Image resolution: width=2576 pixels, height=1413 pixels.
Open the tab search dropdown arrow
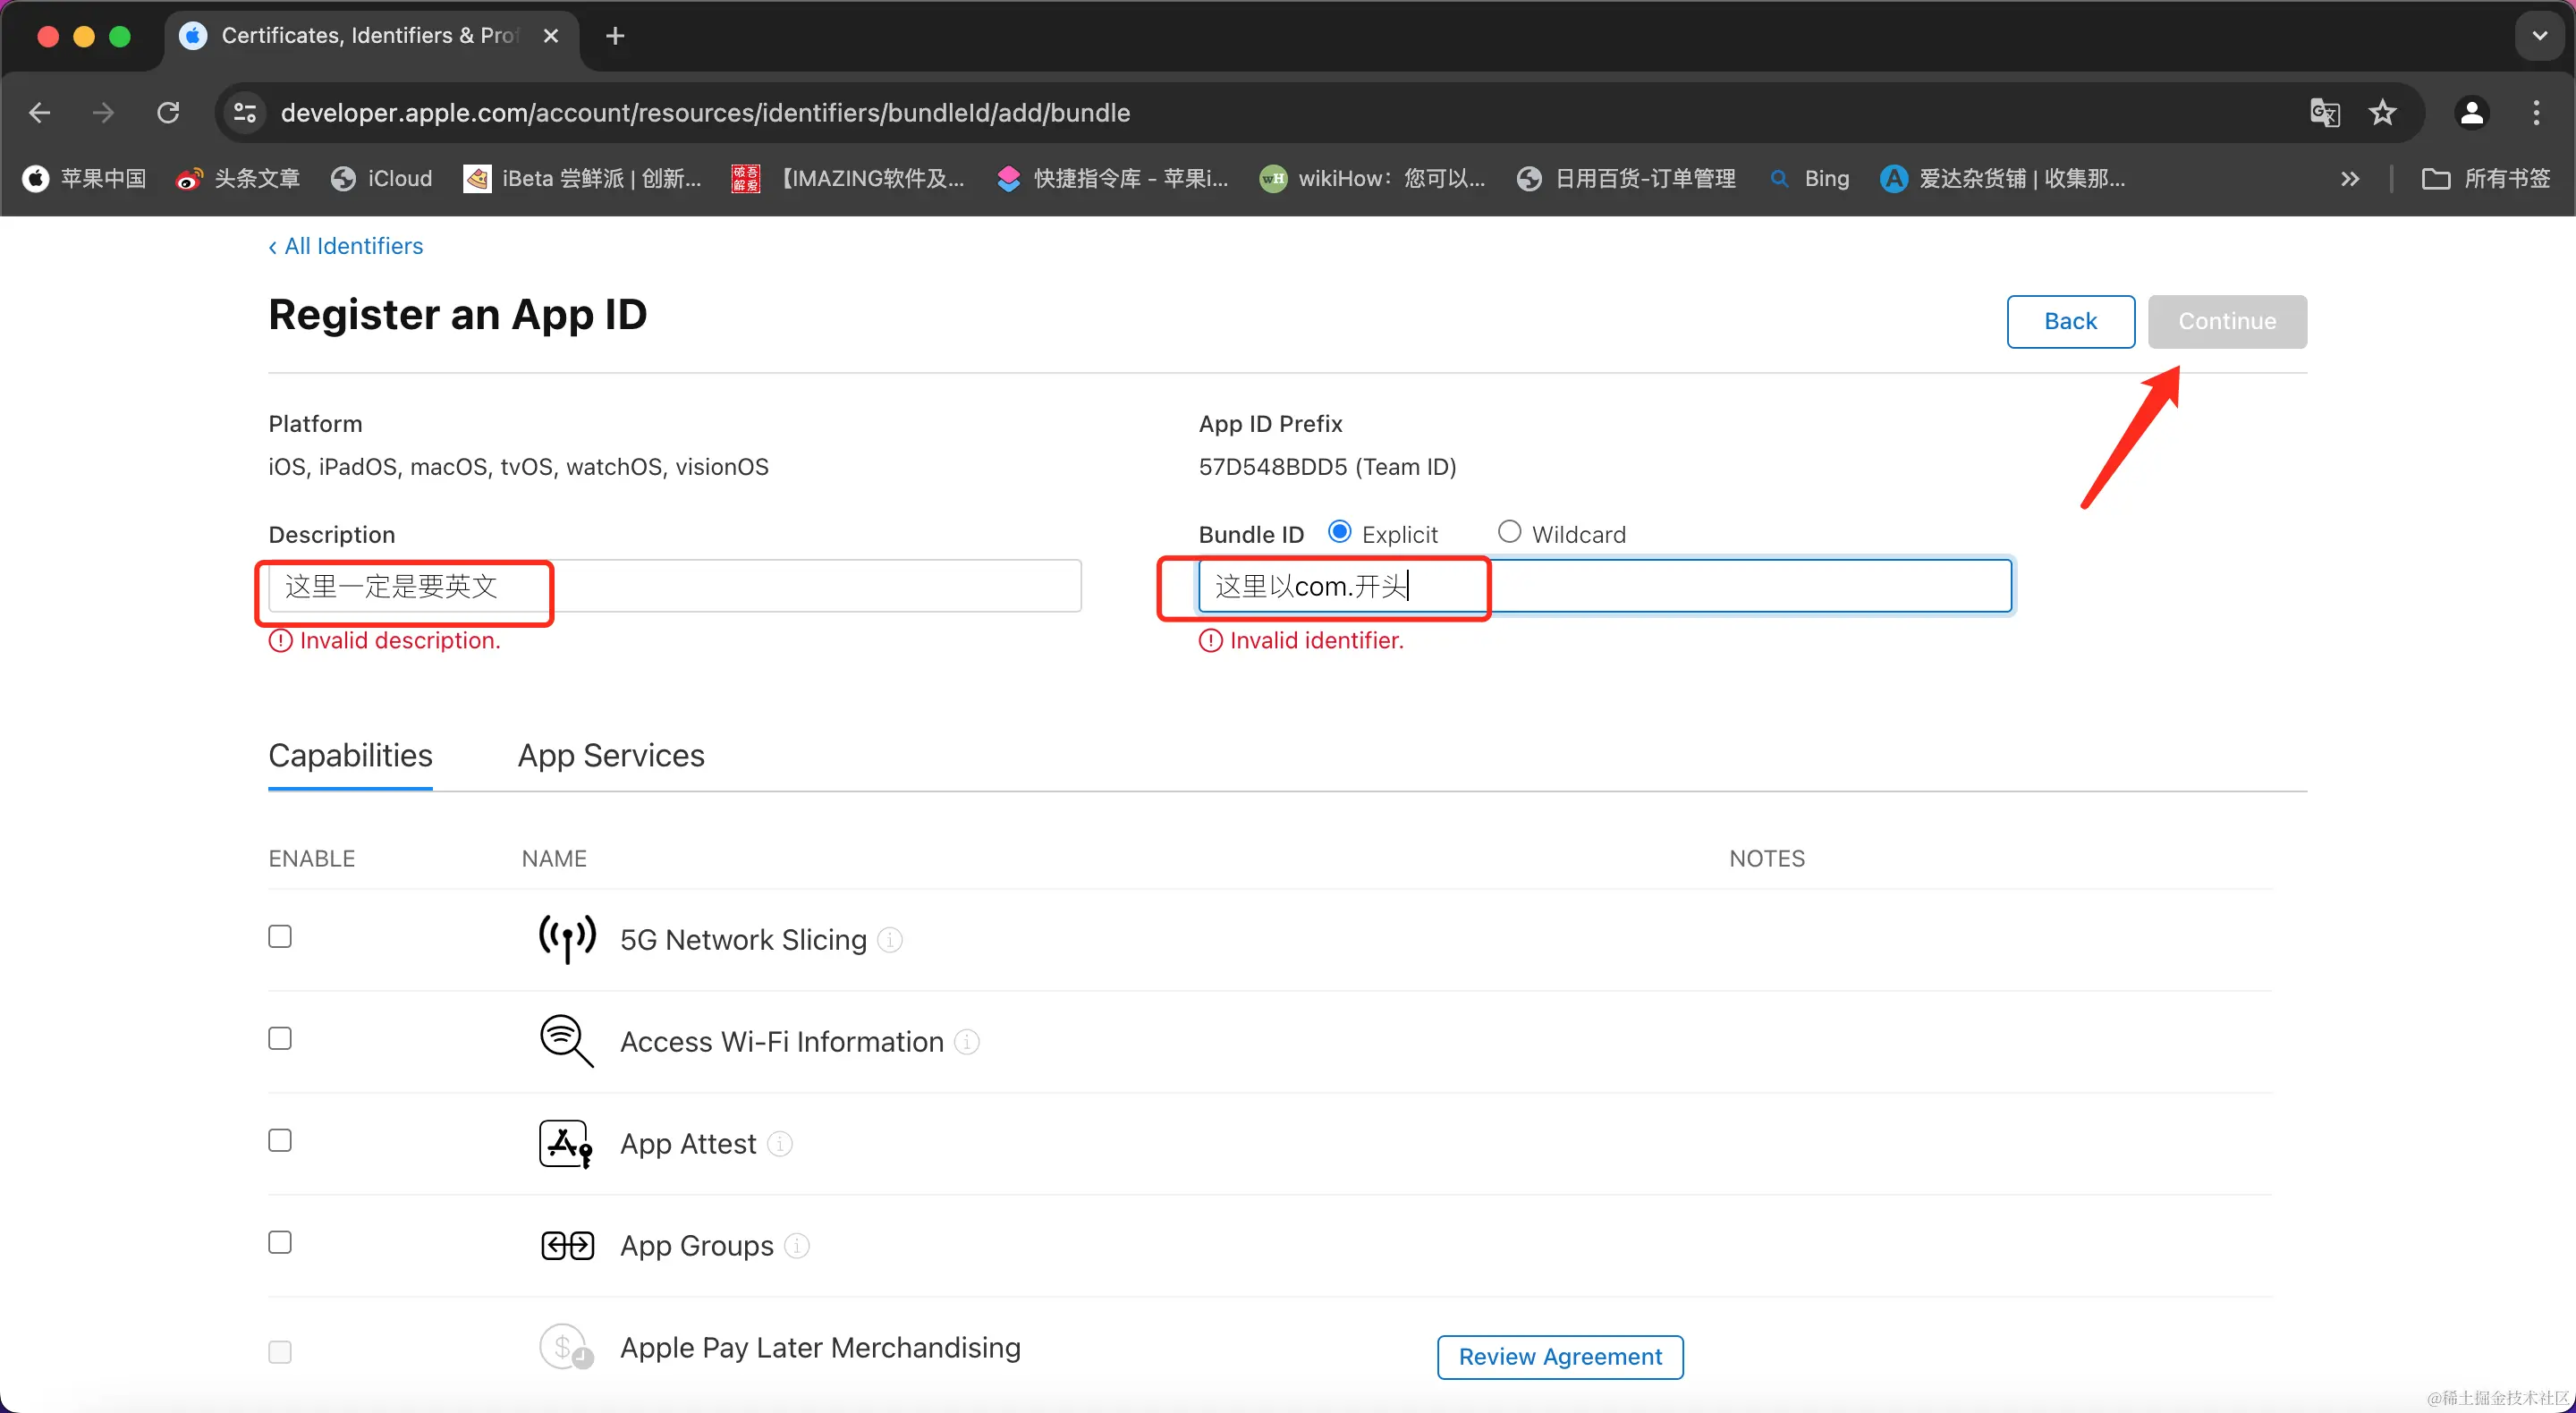pos(2539,36)
